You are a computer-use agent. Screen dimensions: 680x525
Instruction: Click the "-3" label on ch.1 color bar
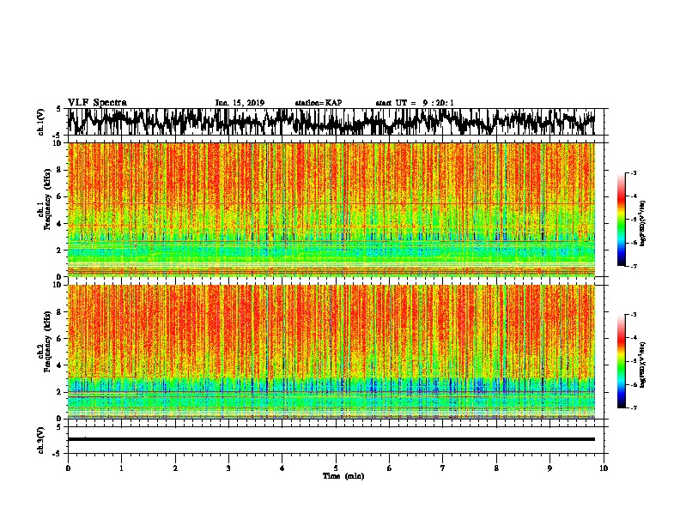point(634,173)
